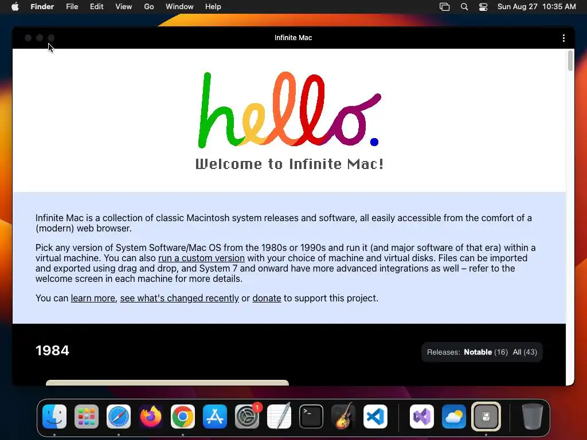587x440 pixels.
Task: Open the Edit menu
Action: pyautogui.click(x=96, y=7)
